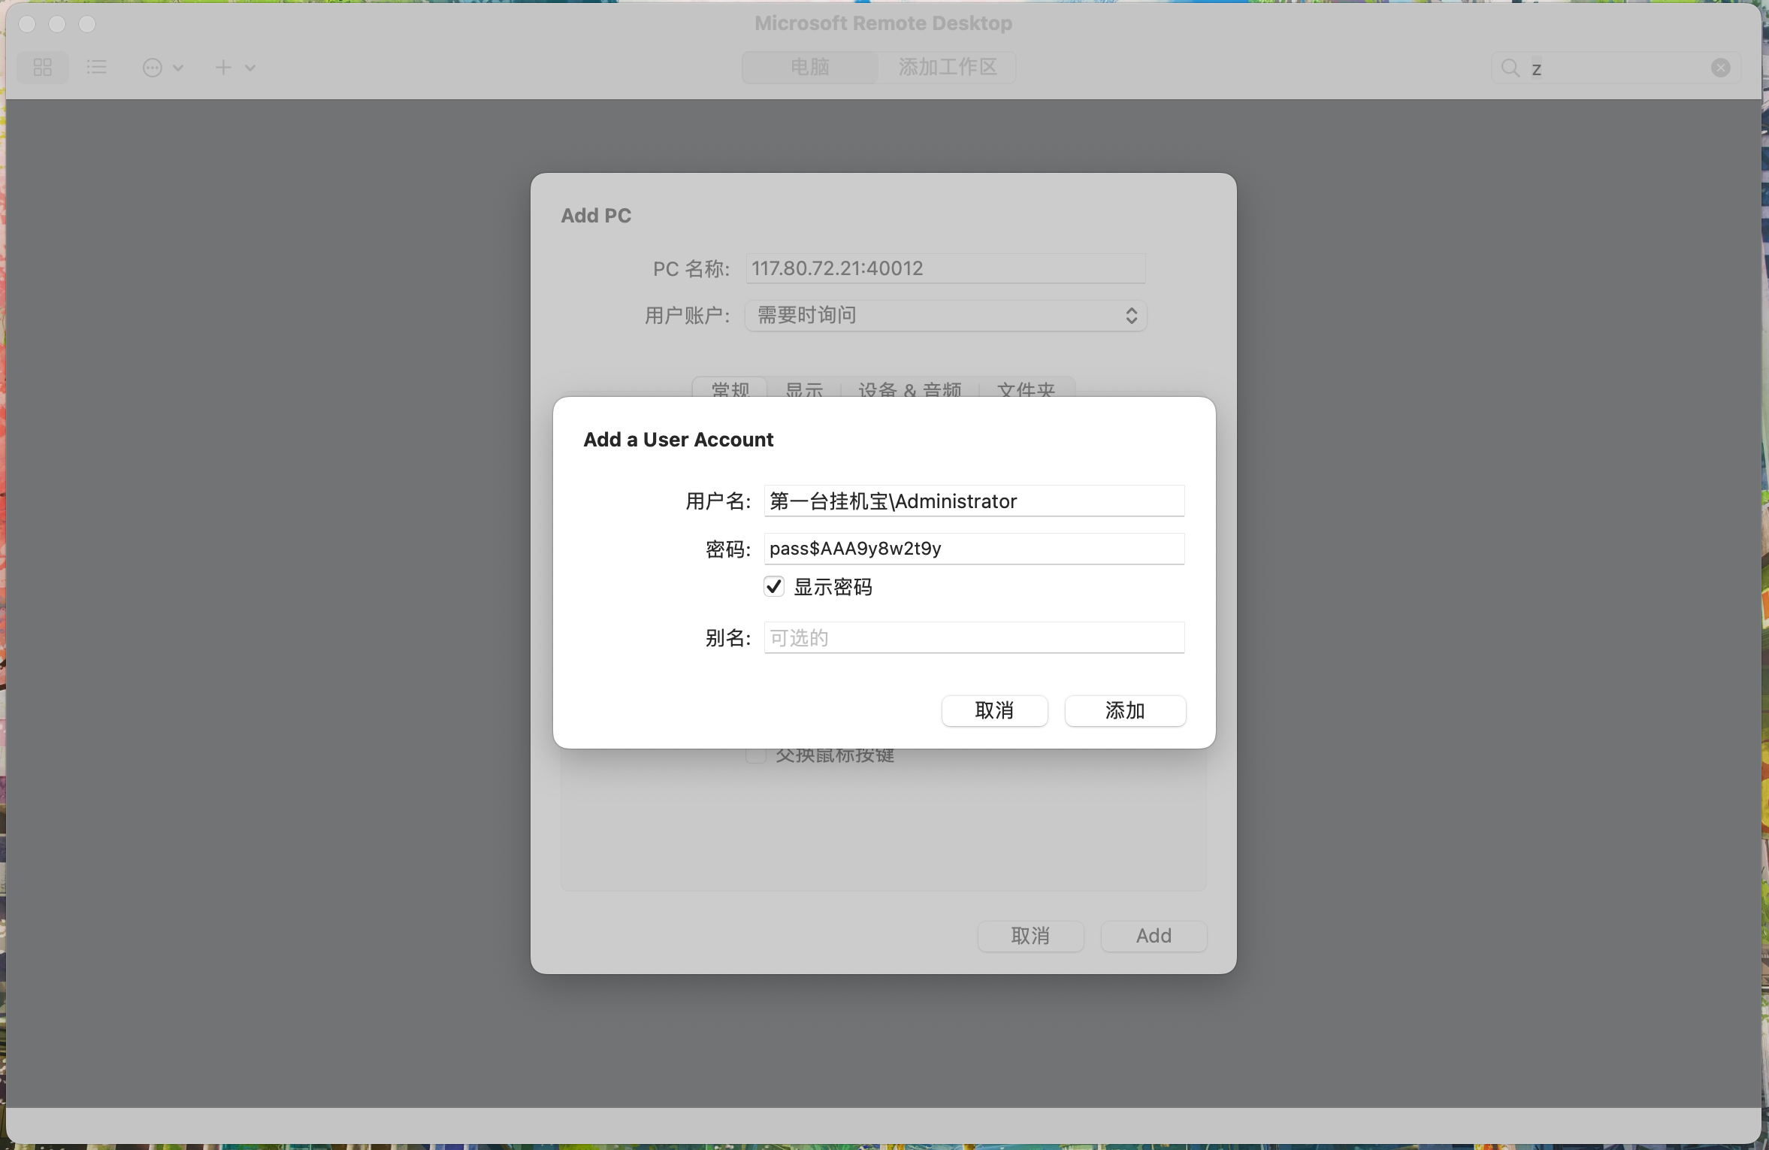The height and width of the screenshot is (1150, 1769).
Task: Click the 密码 input field
Action: coord(973,548)
